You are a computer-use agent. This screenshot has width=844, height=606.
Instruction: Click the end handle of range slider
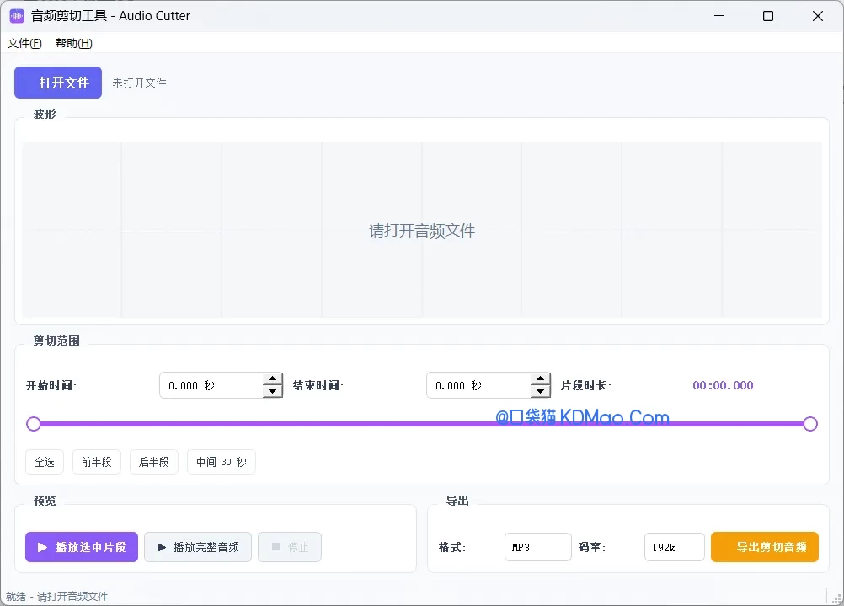tap(810, 424)
